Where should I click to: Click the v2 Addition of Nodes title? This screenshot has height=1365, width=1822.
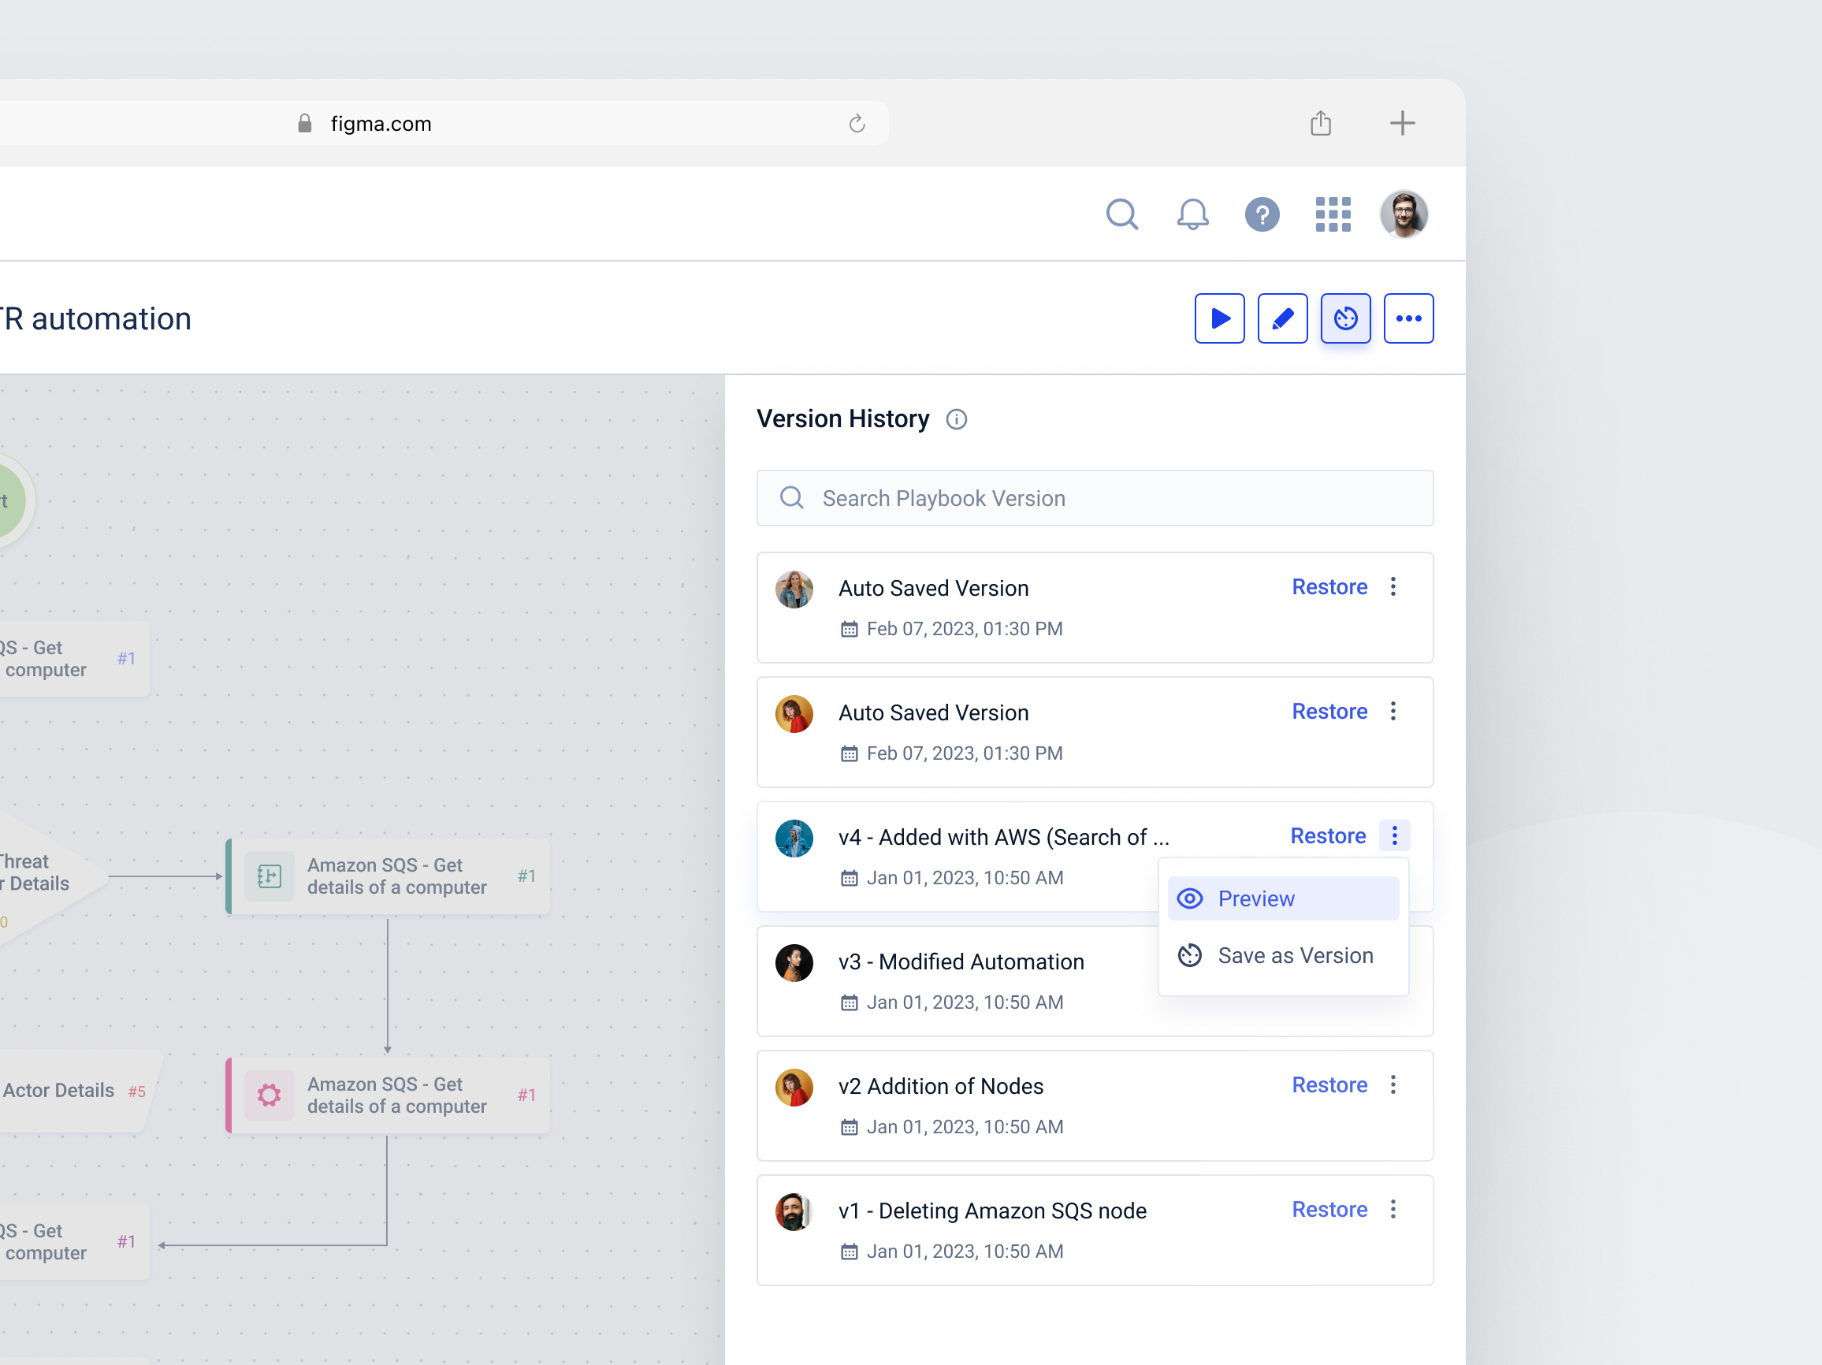tap(941, 1086)
